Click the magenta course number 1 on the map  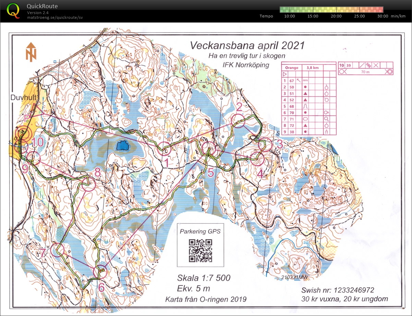point(166,164)
